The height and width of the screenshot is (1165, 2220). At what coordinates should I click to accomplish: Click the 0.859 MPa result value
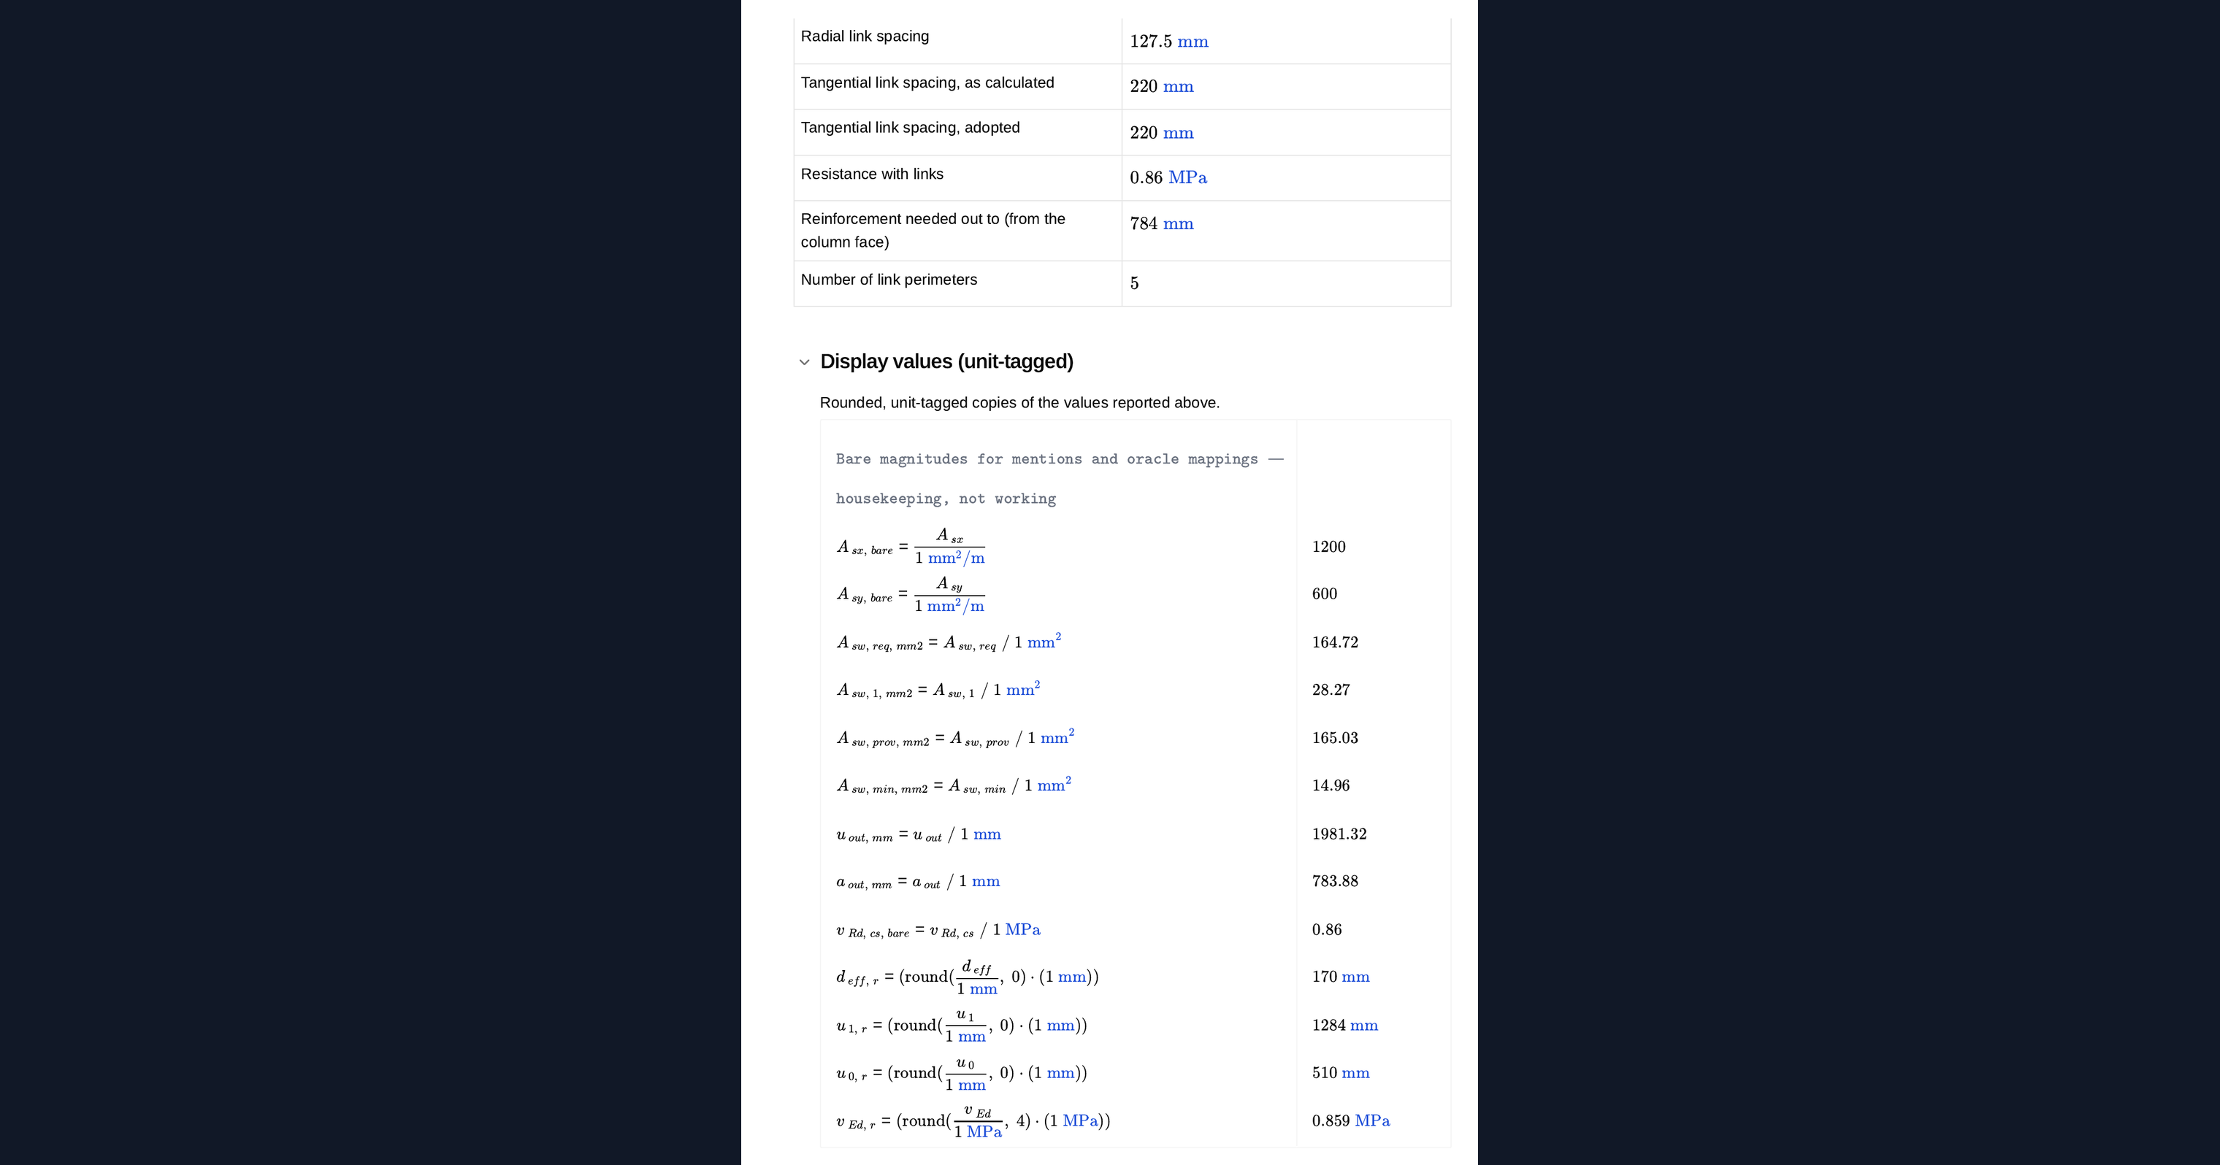tap(1350, 1121)
